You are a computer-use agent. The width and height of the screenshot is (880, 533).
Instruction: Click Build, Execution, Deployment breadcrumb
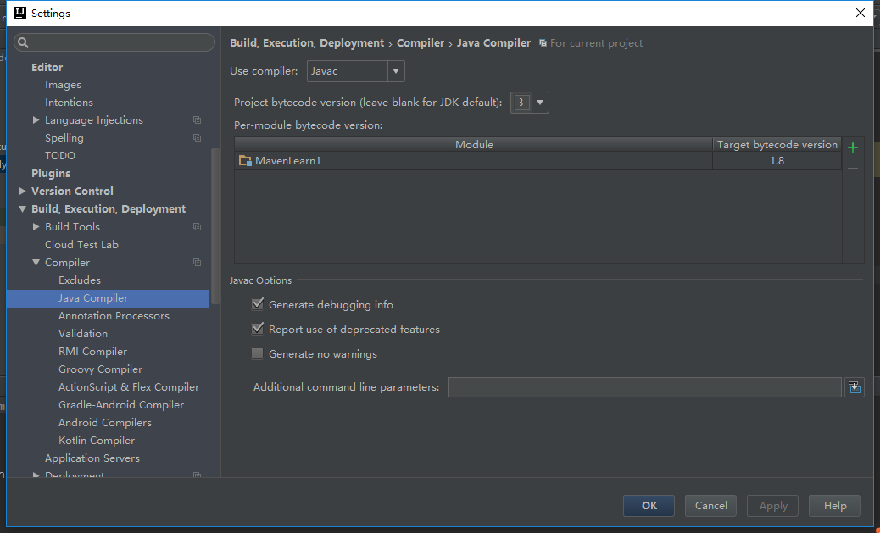[307, 43]
